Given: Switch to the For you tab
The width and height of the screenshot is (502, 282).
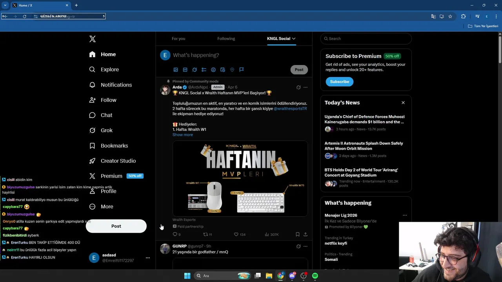Looking at the screenshot, I should (x=178, y=38).
